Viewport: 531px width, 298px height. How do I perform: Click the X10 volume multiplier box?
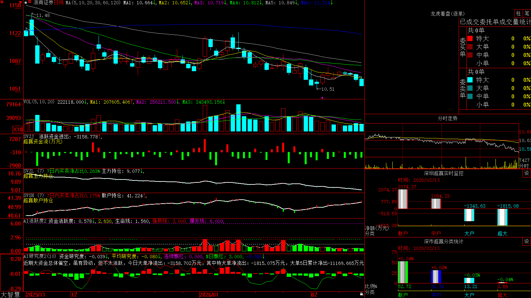tap(18, 129)
